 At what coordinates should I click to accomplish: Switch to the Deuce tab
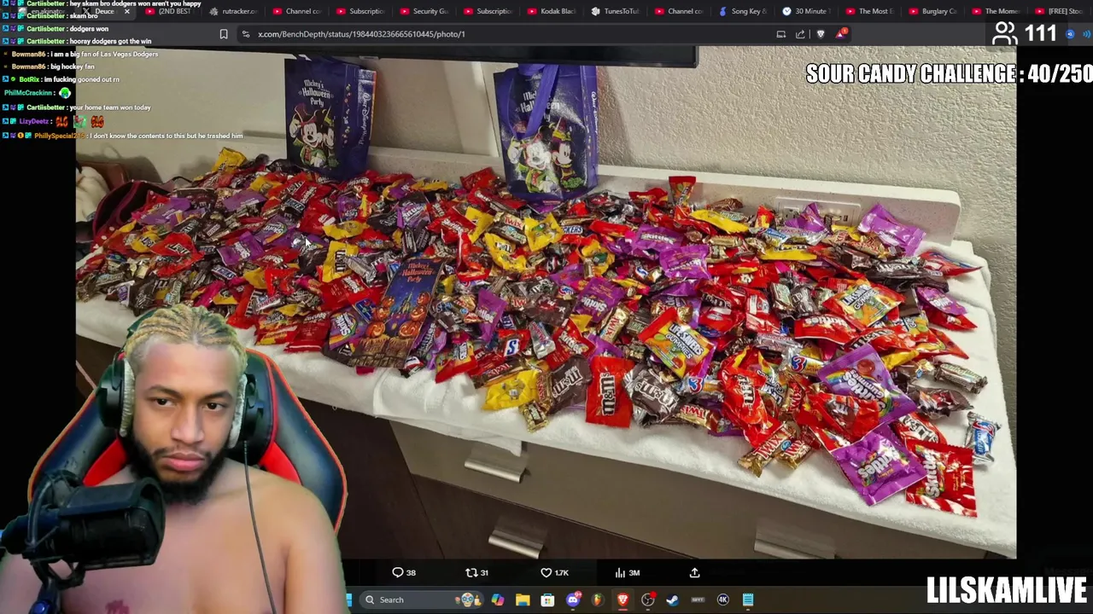[104, 11]
